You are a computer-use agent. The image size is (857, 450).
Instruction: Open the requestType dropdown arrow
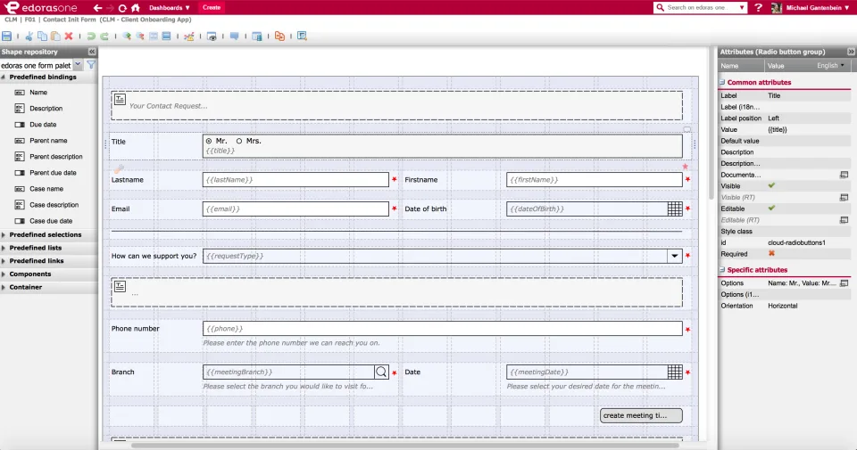[675, 256]
